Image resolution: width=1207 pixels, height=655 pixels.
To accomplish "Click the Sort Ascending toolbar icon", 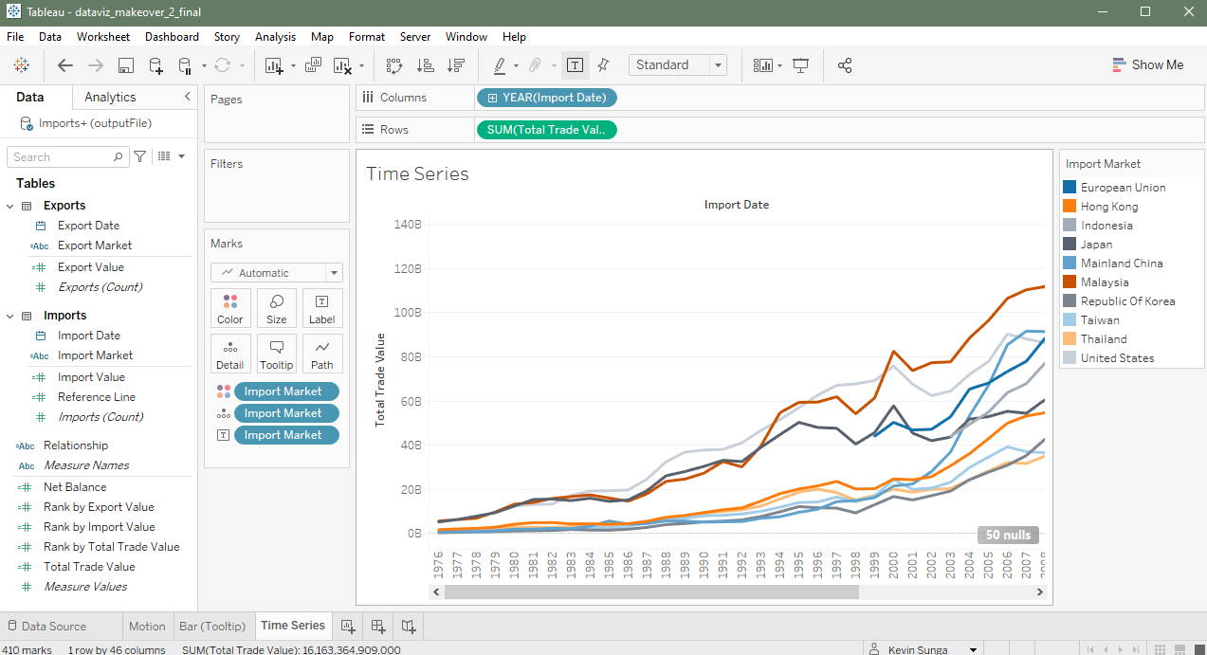I will coord(426,65).
